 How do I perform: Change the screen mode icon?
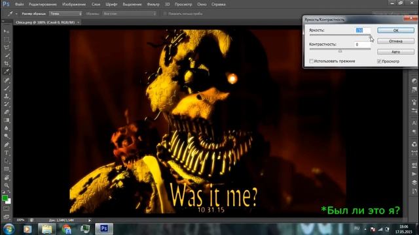(7, 216)
